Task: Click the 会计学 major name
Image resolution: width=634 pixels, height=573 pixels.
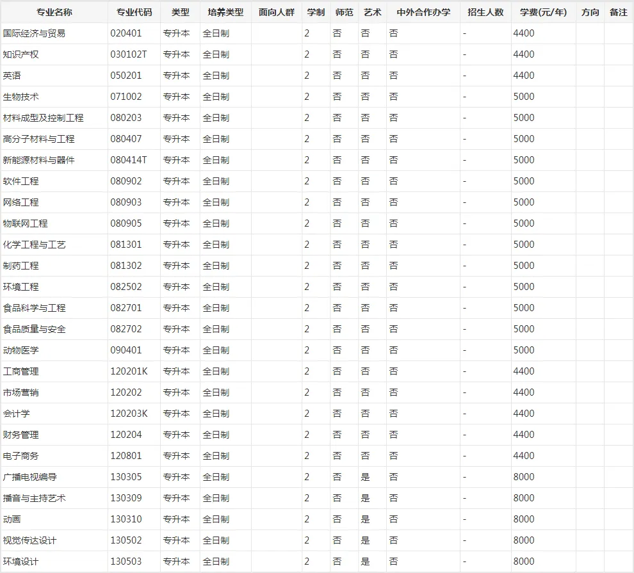Action: click(x=16, y=414)
